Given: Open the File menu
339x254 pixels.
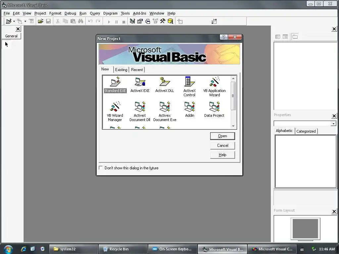Looking at the screenshot, I should (x=7, y=13).
